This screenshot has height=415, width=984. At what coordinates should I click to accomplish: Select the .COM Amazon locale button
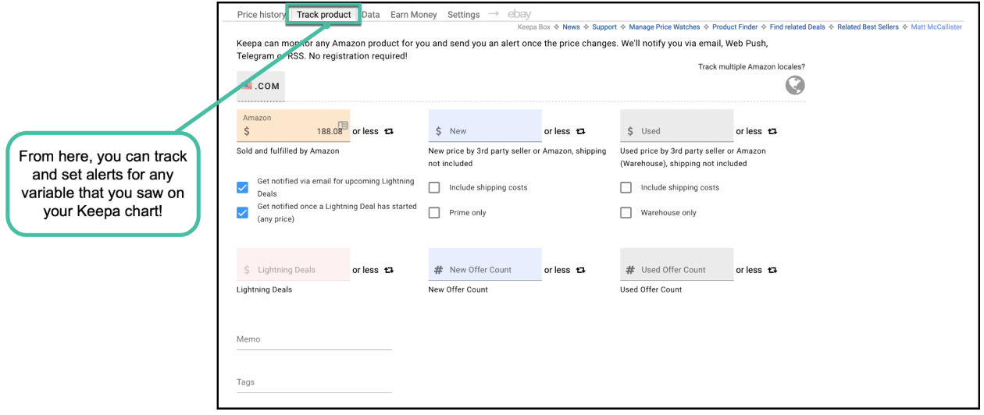[x=261, y=86]
